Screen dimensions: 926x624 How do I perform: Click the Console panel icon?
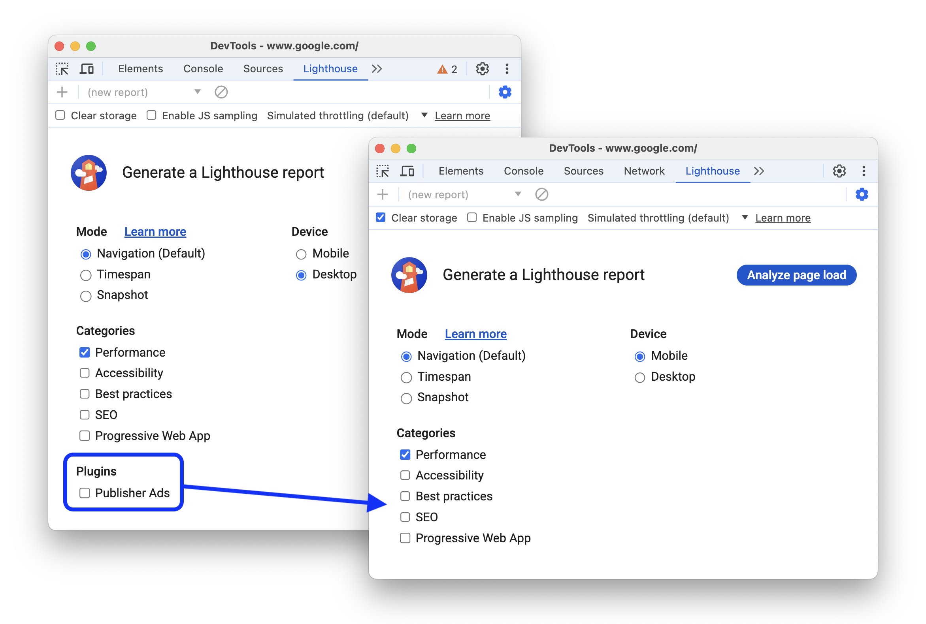[522, 172]
